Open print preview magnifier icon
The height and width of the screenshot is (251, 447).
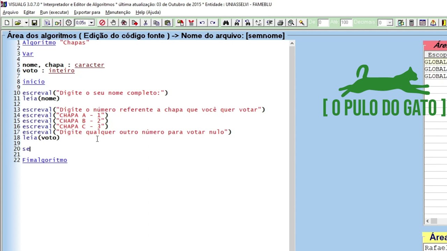(x=291, y=23)
